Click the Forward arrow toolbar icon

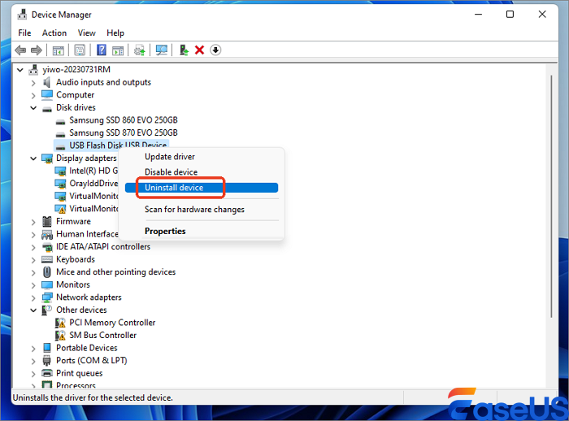tap(37, 50)
